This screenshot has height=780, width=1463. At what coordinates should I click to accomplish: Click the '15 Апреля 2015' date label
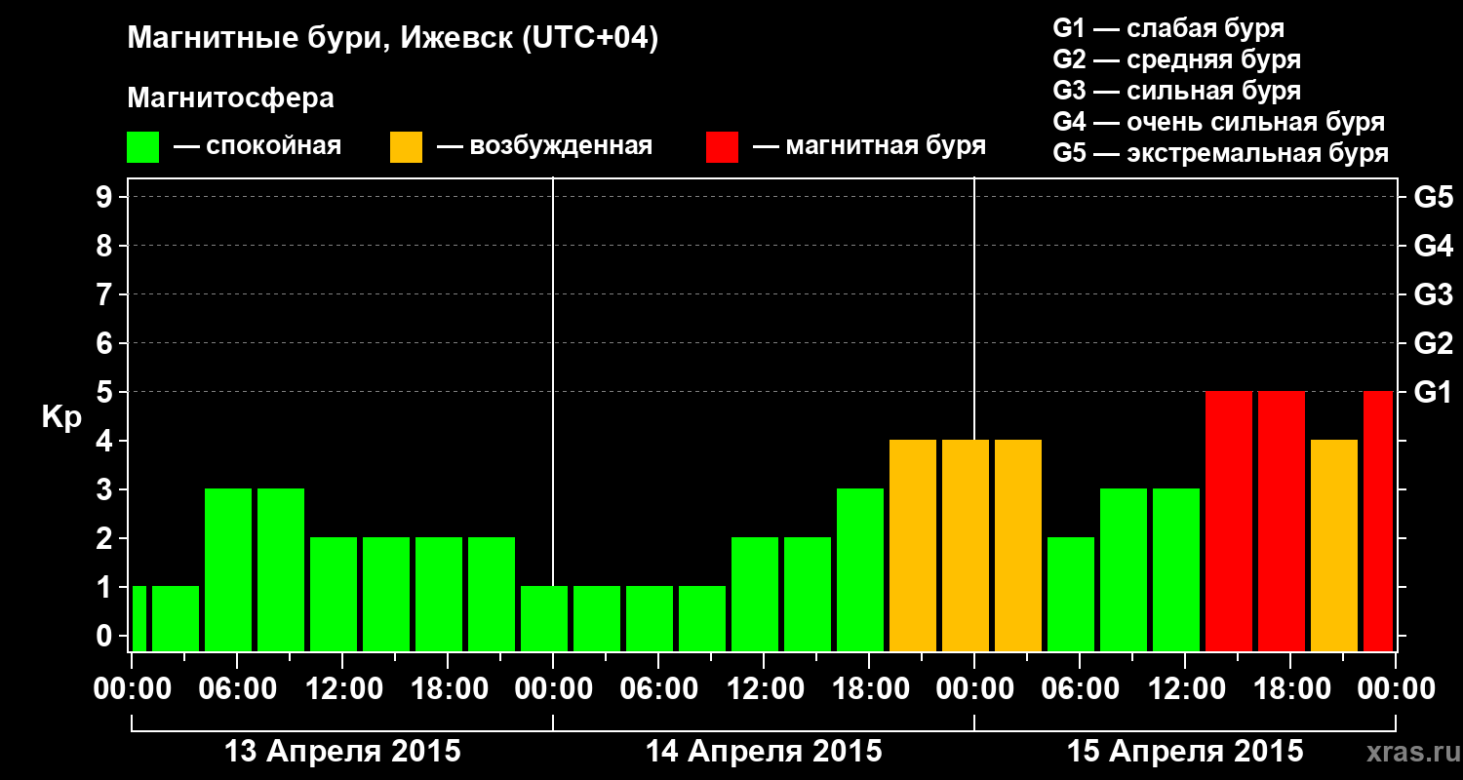[1185, 751]
